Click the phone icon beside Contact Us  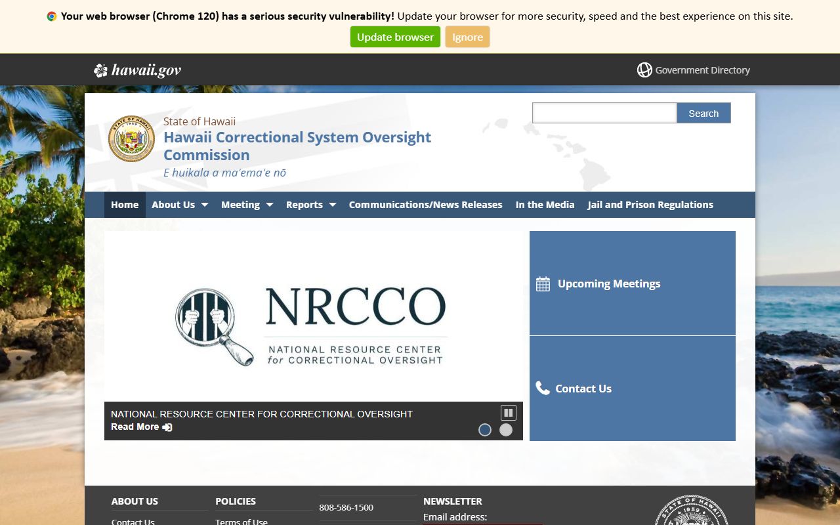[x=543, y=388]
